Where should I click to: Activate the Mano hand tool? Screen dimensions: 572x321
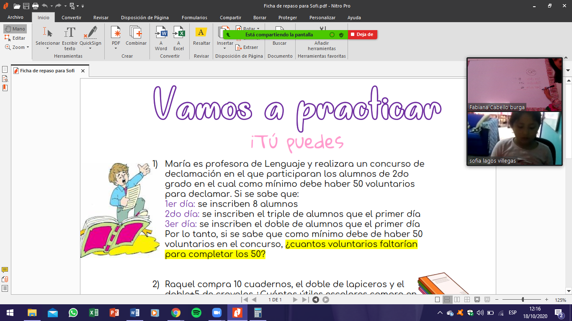(15, 29)
